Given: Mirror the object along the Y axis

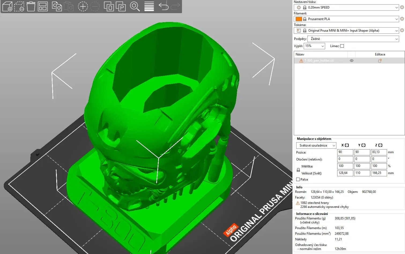Looking at the screenshot, I should [x=363, y=145].
